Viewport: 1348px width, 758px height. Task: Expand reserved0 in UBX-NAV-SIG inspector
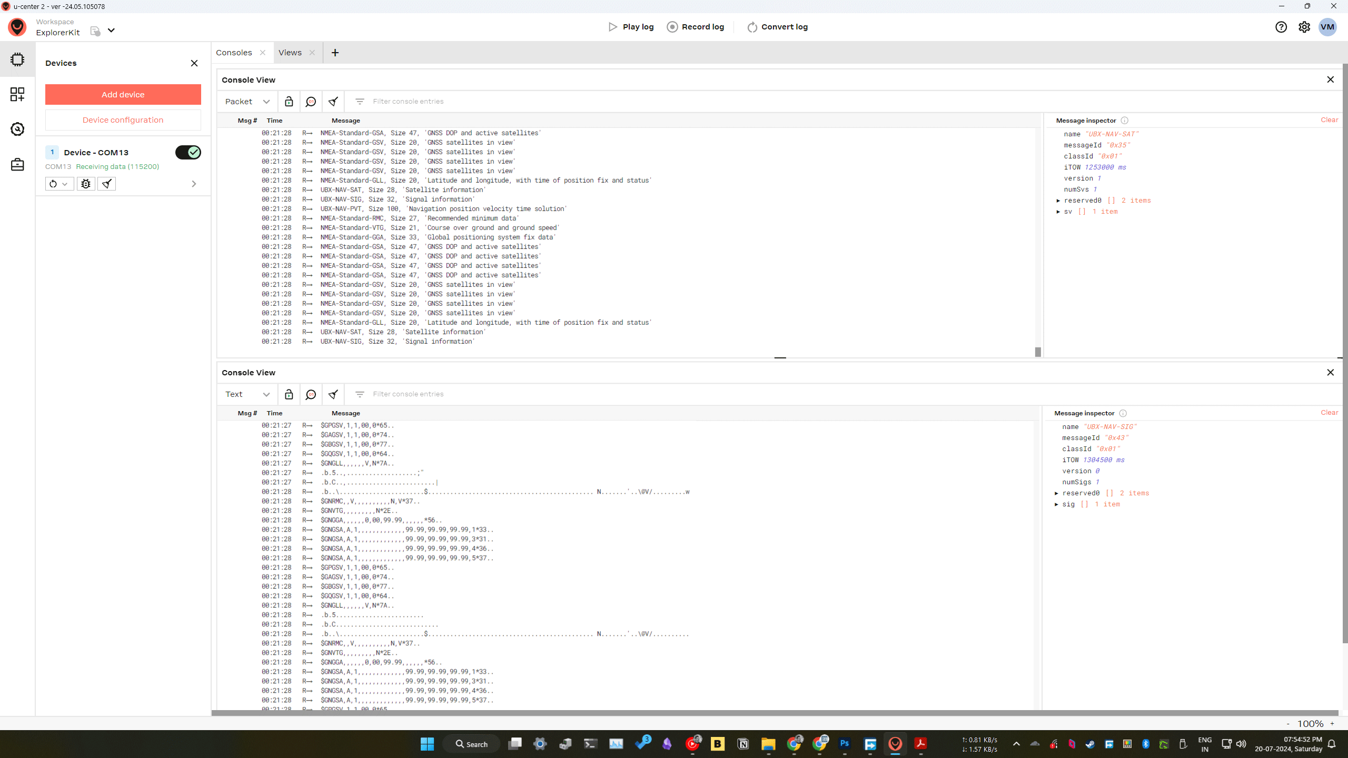pos(1057,493)
